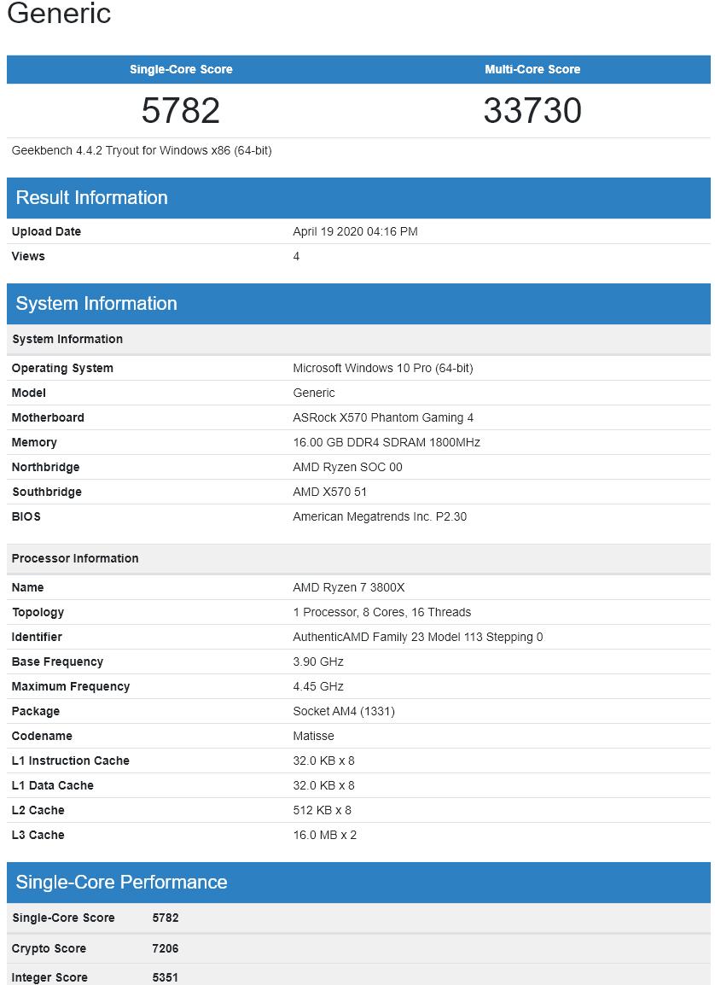Select the Single-Core Score column header
This screenshot has height=985, width=715.
click(181, 69)
